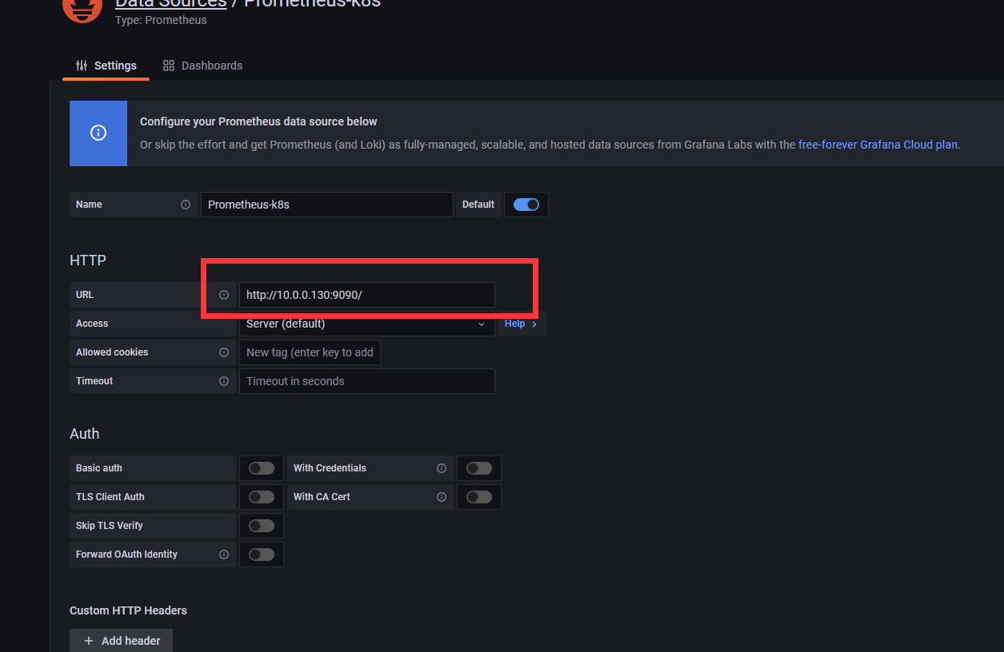The height and width of the screenshot is (652, 1004).
Task: Open the Access dropdown showing Server (default)
Action: coord(367,324)
